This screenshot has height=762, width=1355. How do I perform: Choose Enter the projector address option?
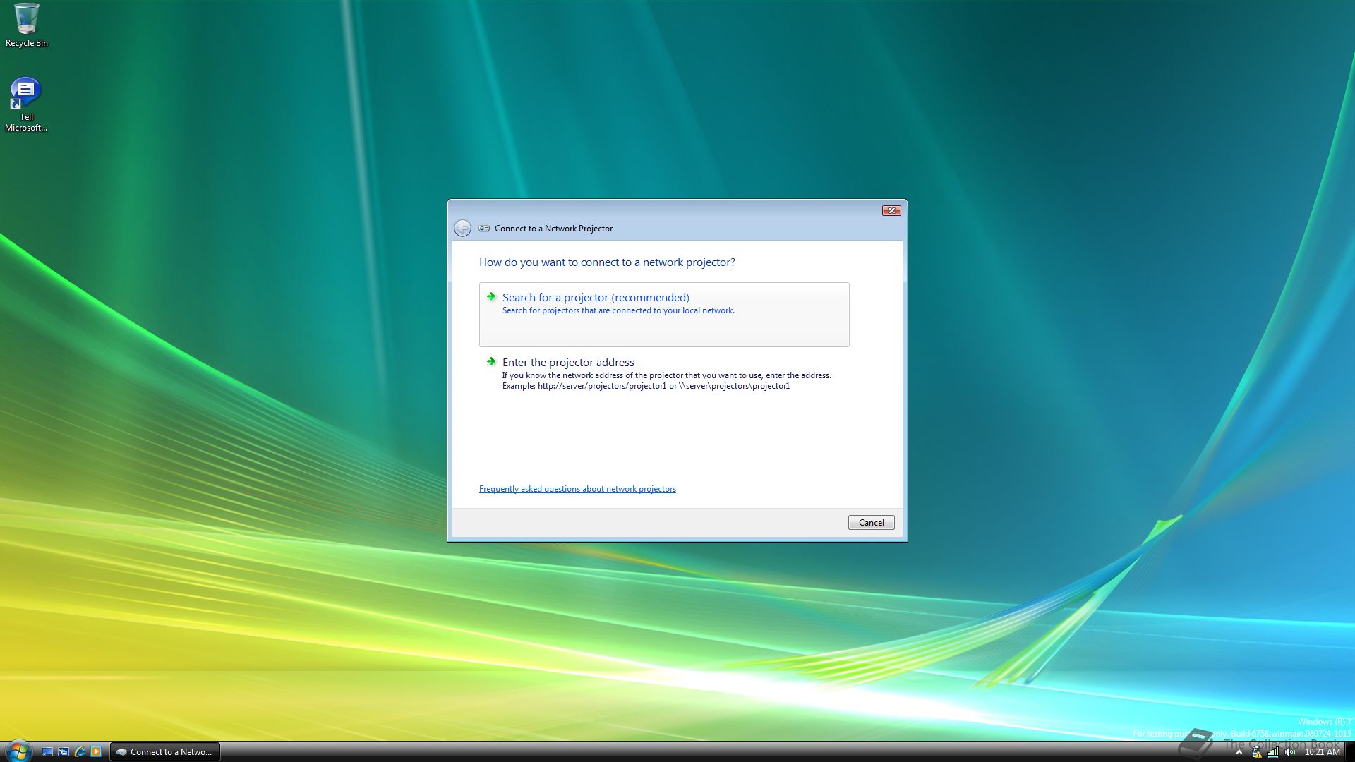point(567,363)
